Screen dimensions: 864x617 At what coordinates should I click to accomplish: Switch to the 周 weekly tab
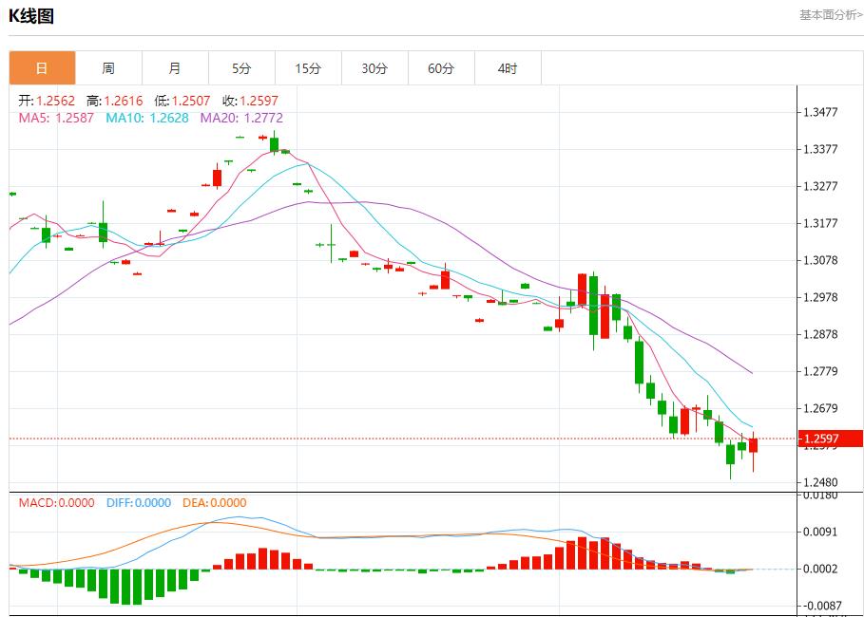[x=108, y=68]
